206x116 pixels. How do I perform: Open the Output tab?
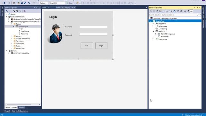pyautogui.click(x=7, y=111)
